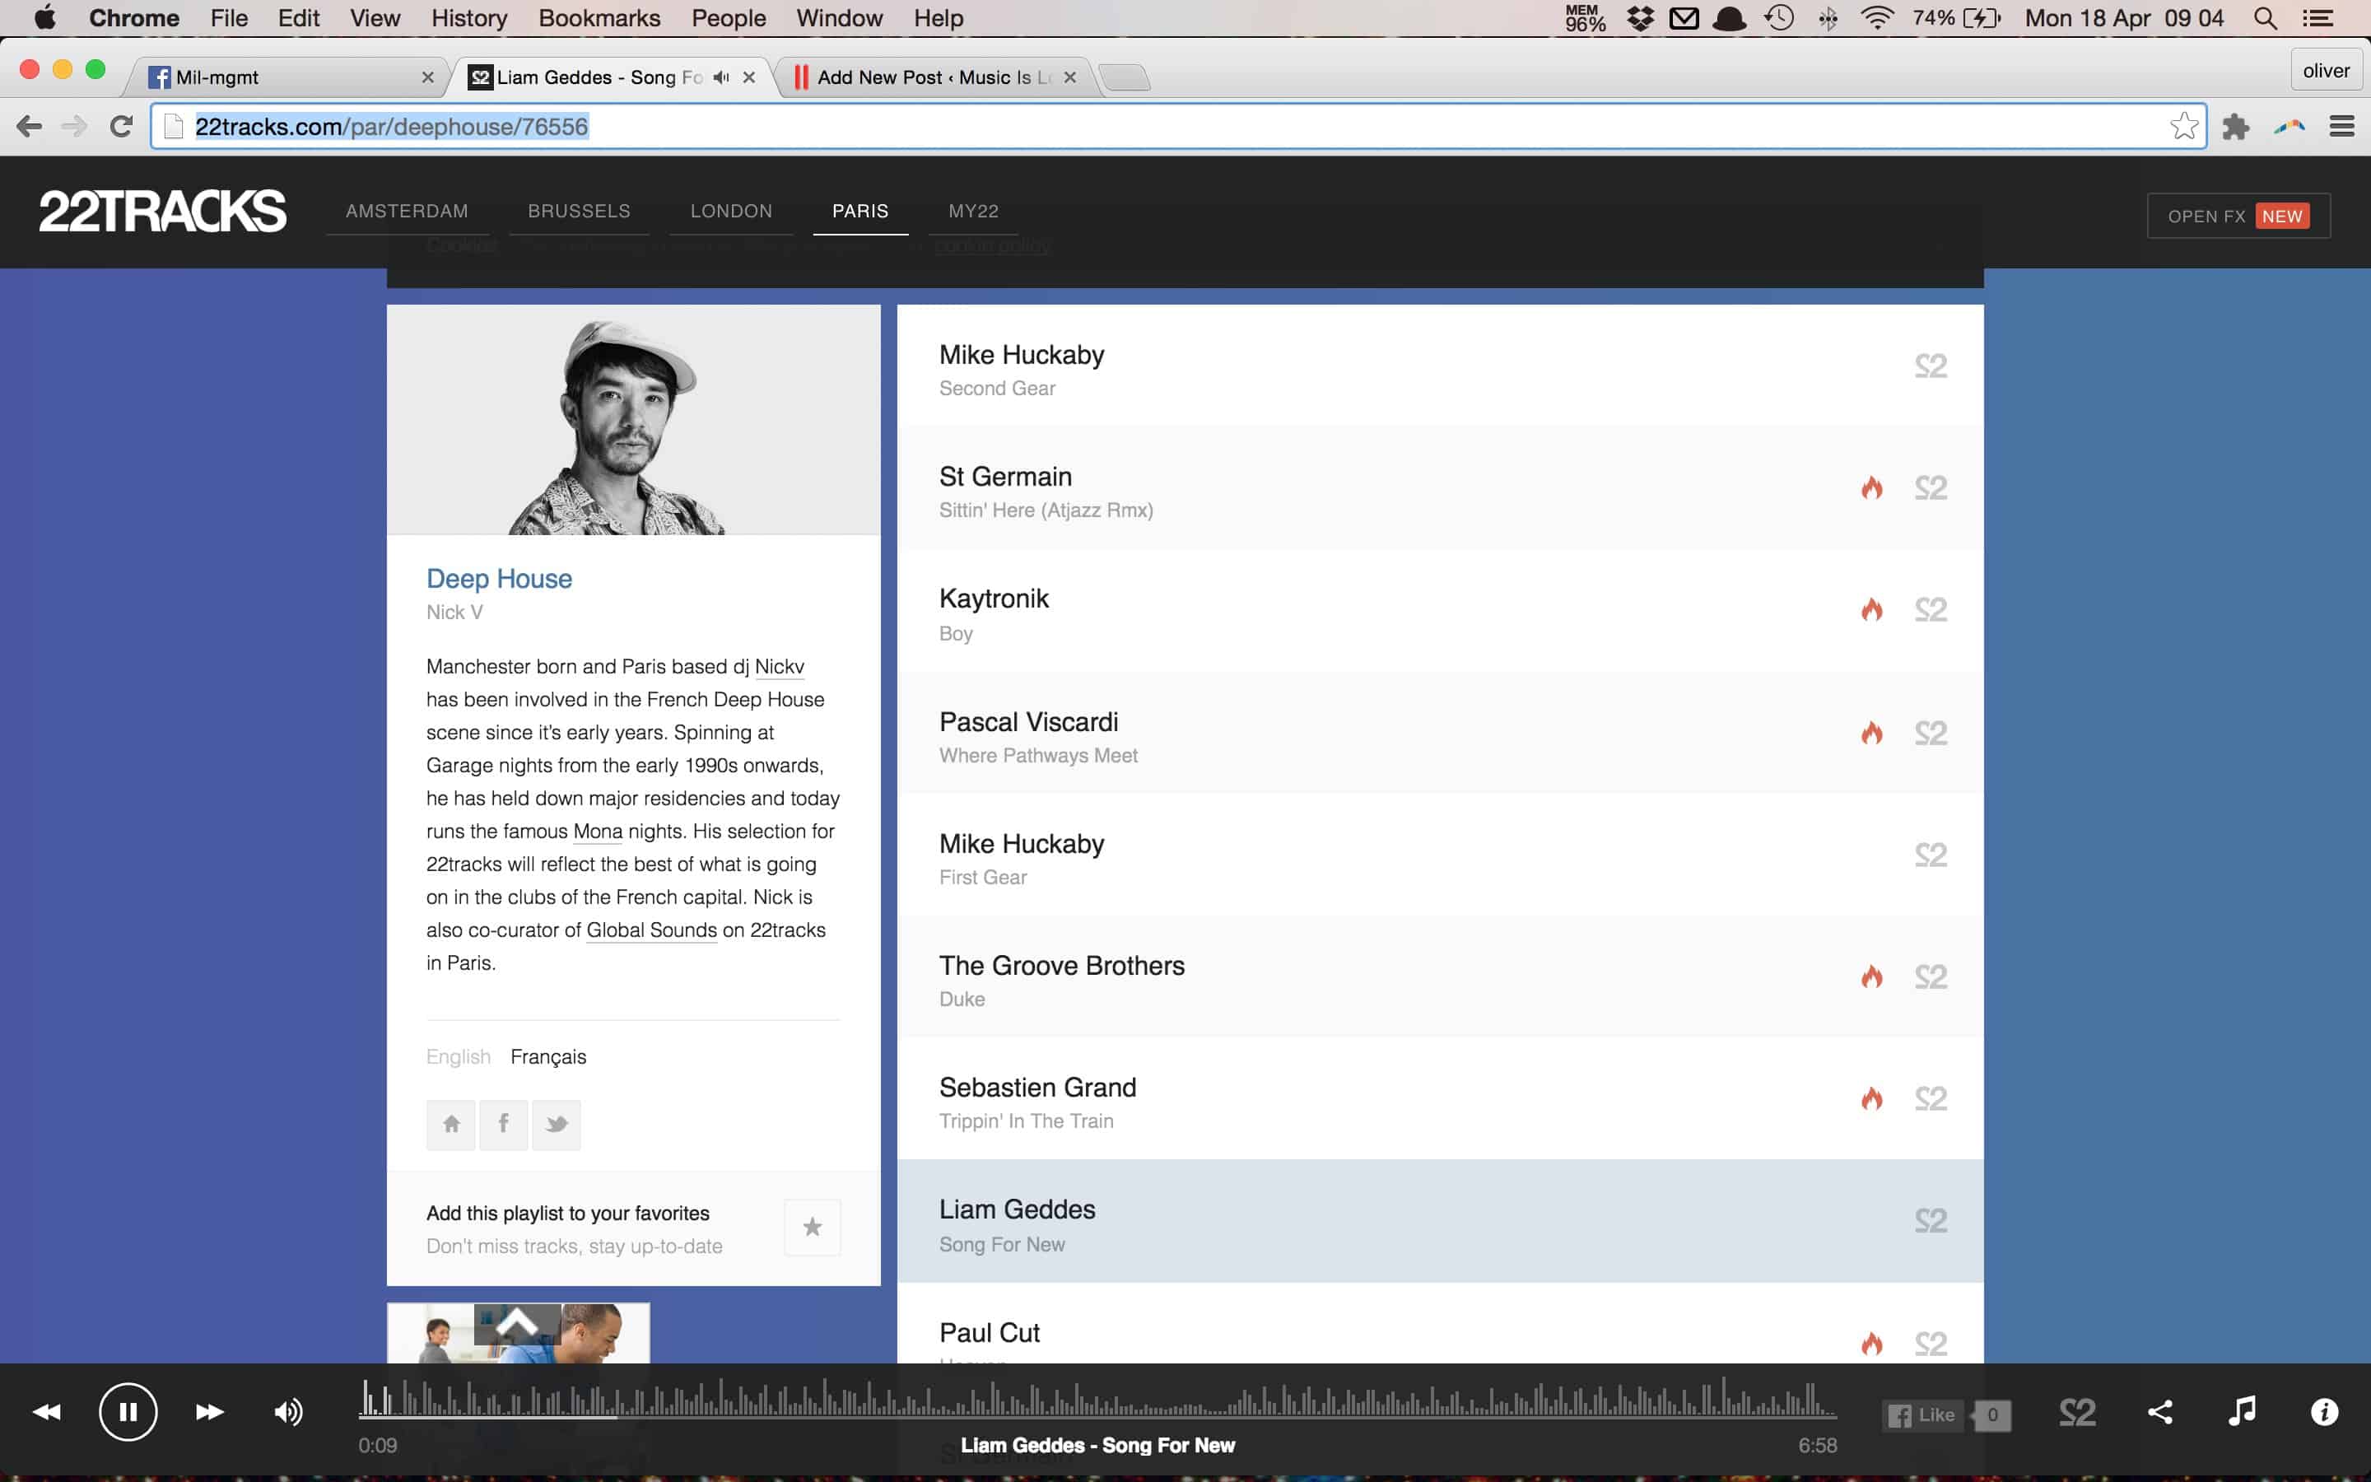The width and height of the screenshot is (2371, 1482).
Task: Open the London city tab
Action: (731, 211)
